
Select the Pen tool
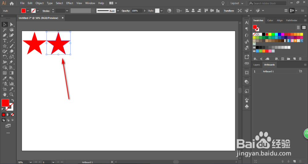[5, 35]
